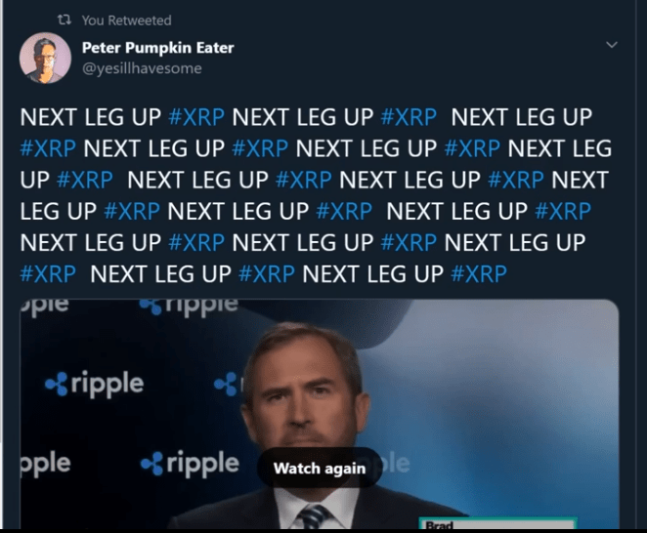Open the @yesillhavesome handle link

(142, 68)
